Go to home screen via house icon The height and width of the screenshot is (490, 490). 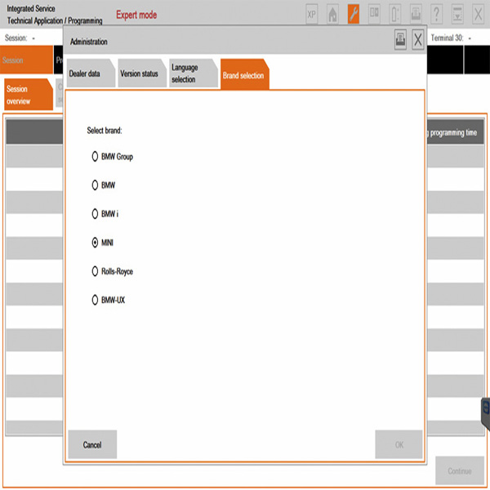click(x=332, y=14)
